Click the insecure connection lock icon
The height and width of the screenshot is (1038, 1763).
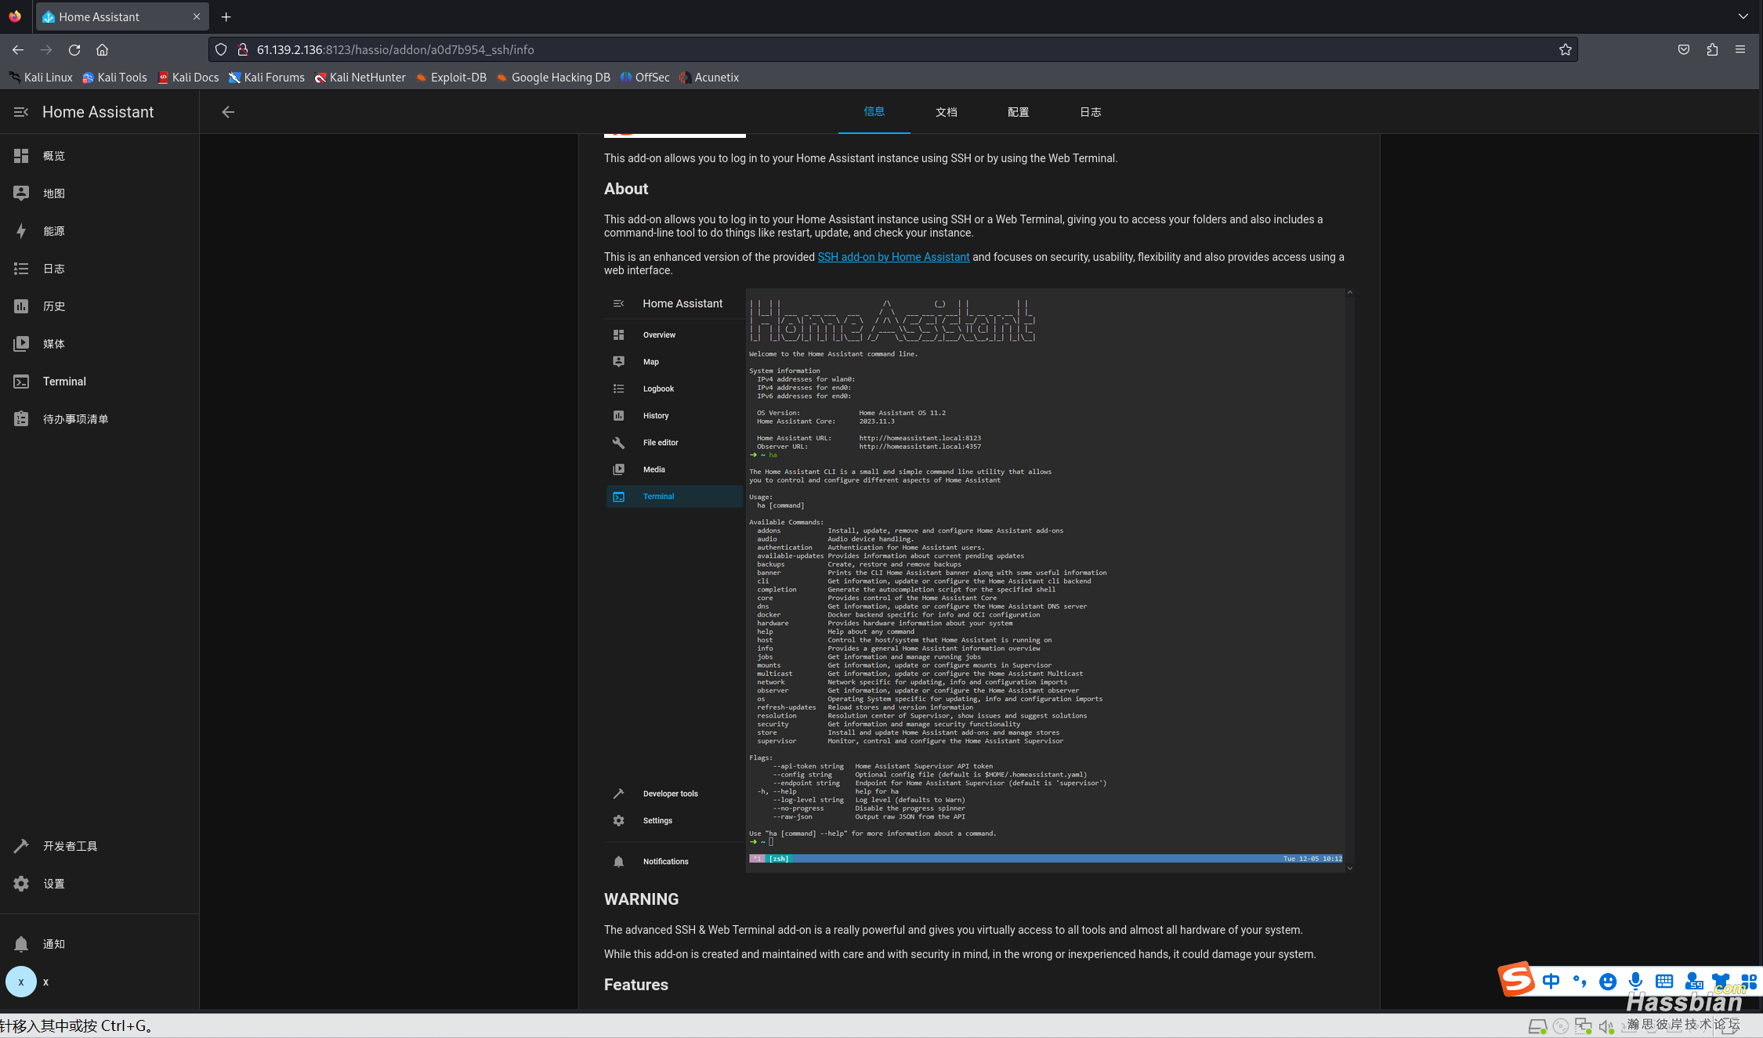click(243, 49)
